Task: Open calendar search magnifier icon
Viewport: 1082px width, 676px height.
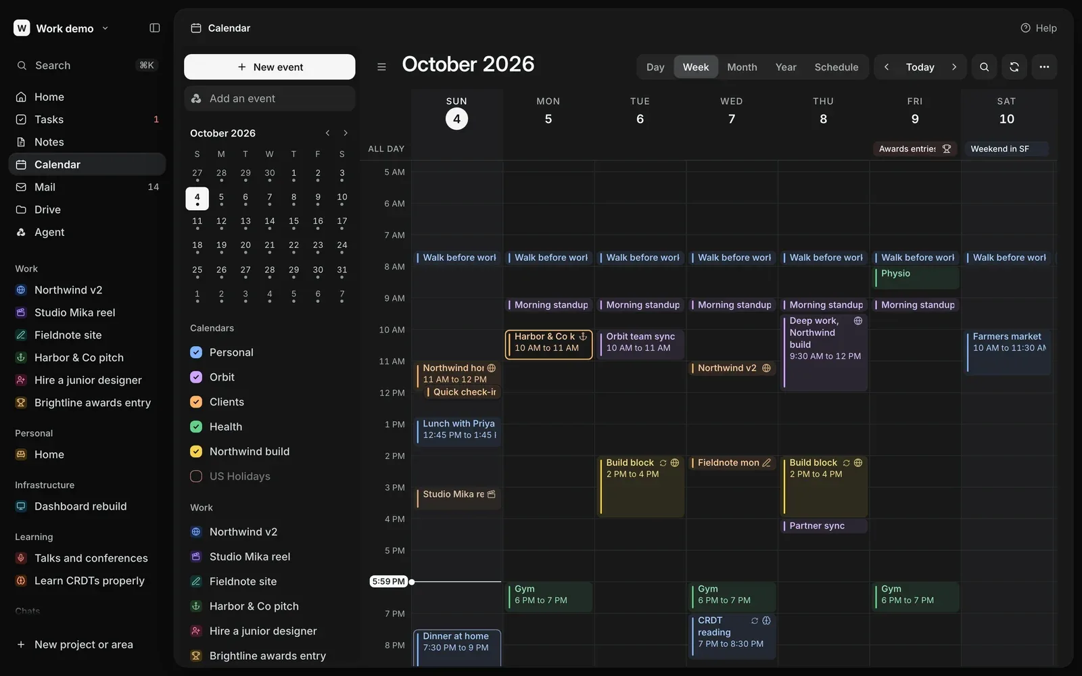Action: 985,67
